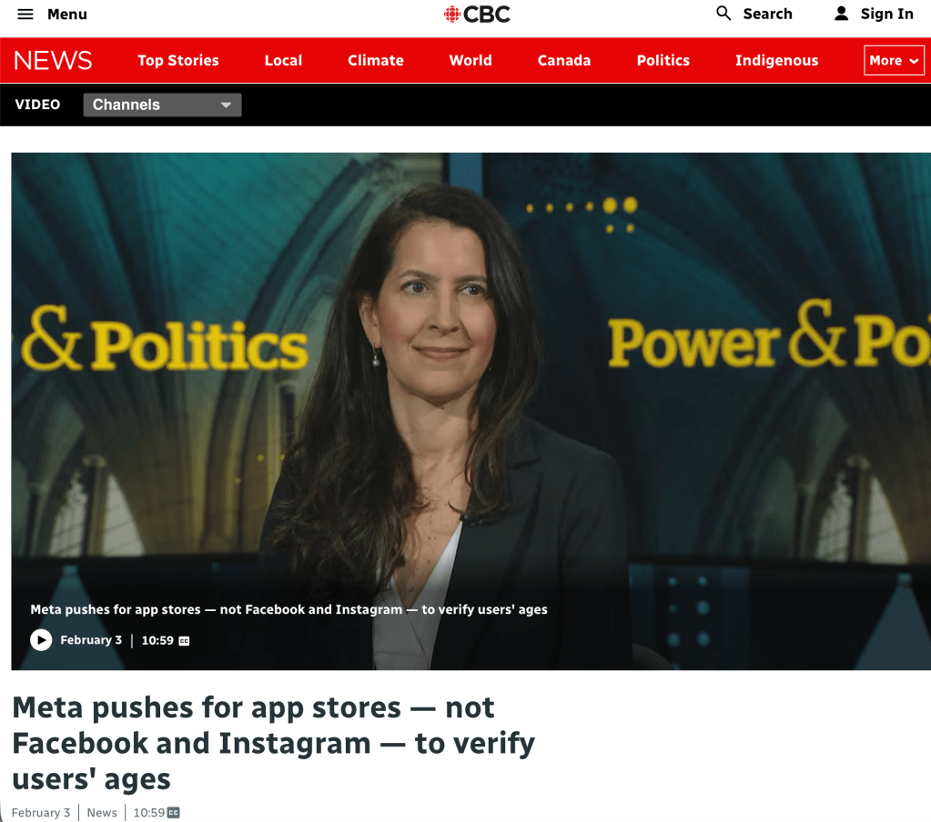
Task: Click the Canada news link
Action: tap(564, 61)
